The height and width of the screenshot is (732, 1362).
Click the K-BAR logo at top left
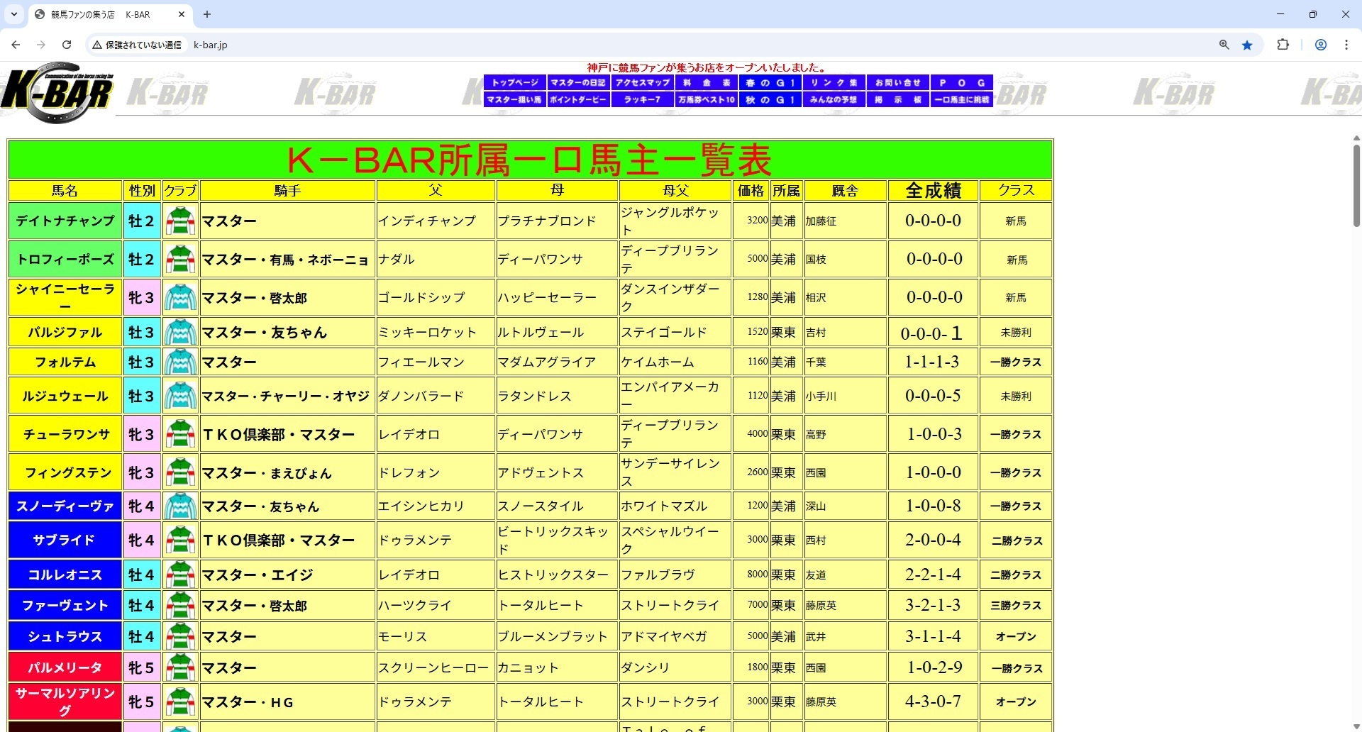click(x=57, y=93)
